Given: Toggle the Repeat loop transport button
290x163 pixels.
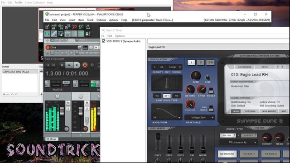Looking at the screenshot, I should [92, 65].
